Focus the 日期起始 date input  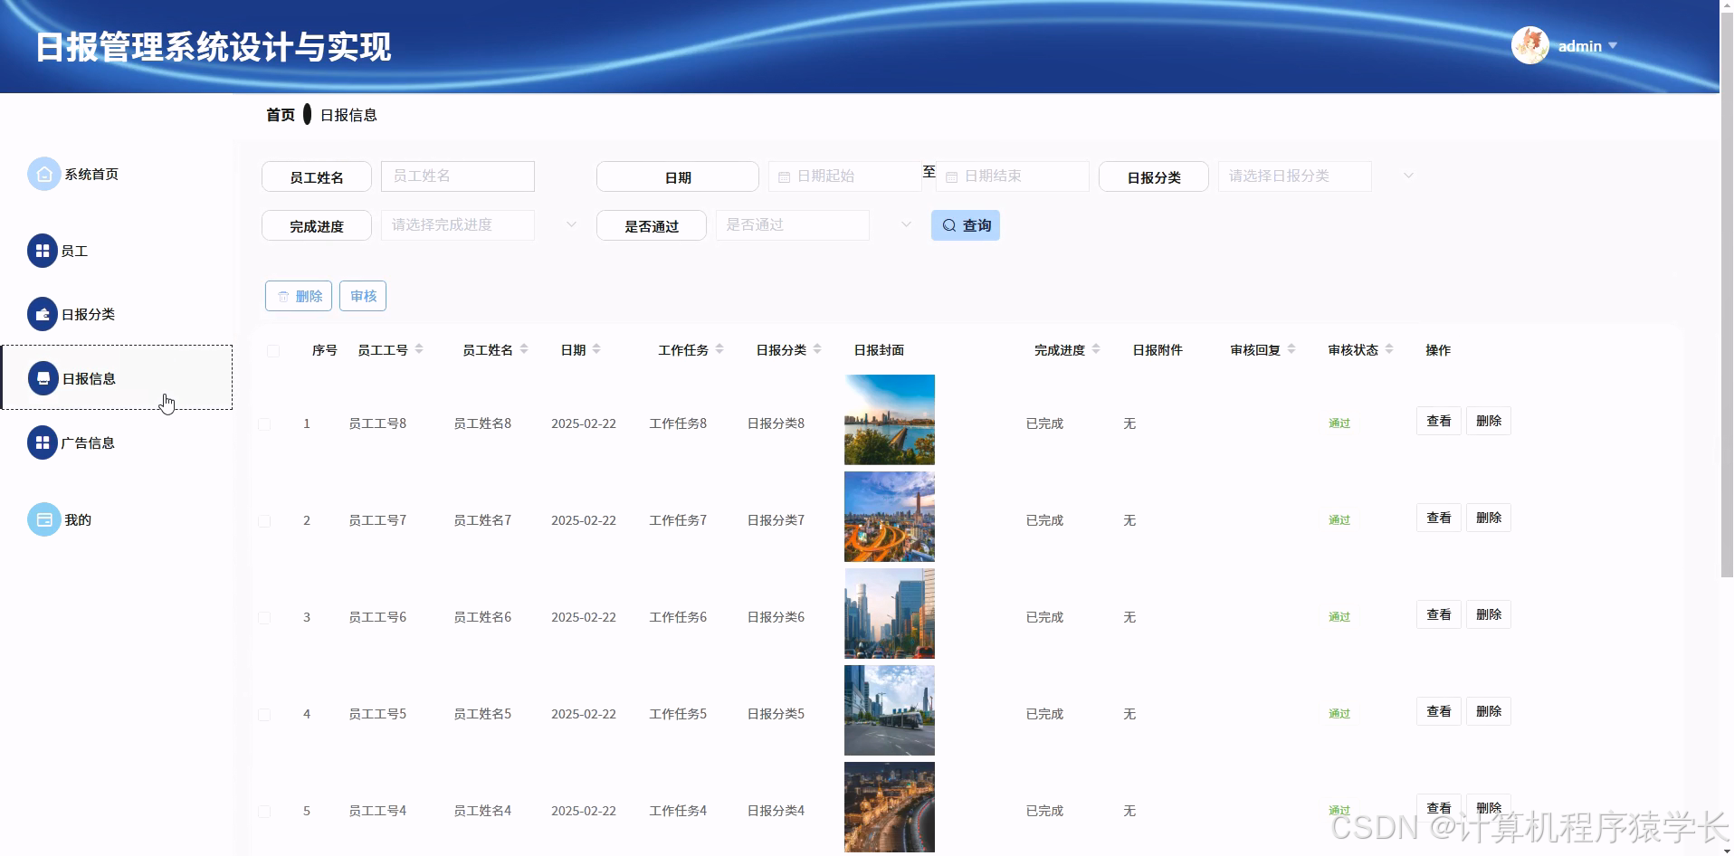[845, 176]
